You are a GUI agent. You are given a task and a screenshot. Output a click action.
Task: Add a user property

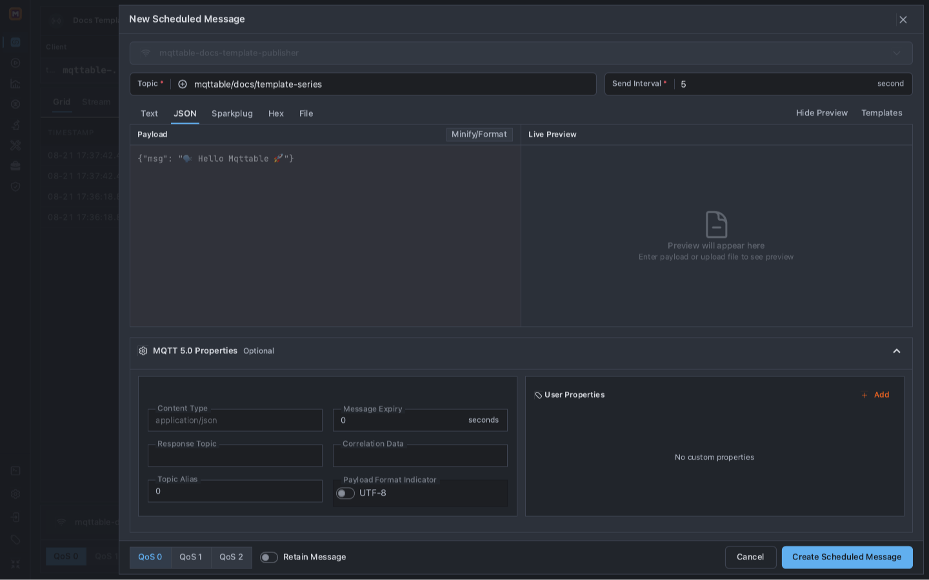tap(875, 395)
